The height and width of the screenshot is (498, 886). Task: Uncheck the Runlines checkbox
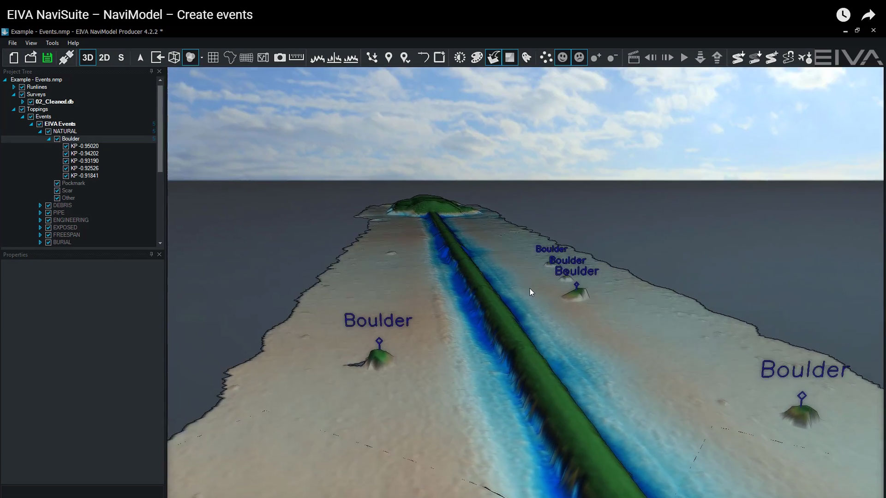pos(22,87)
